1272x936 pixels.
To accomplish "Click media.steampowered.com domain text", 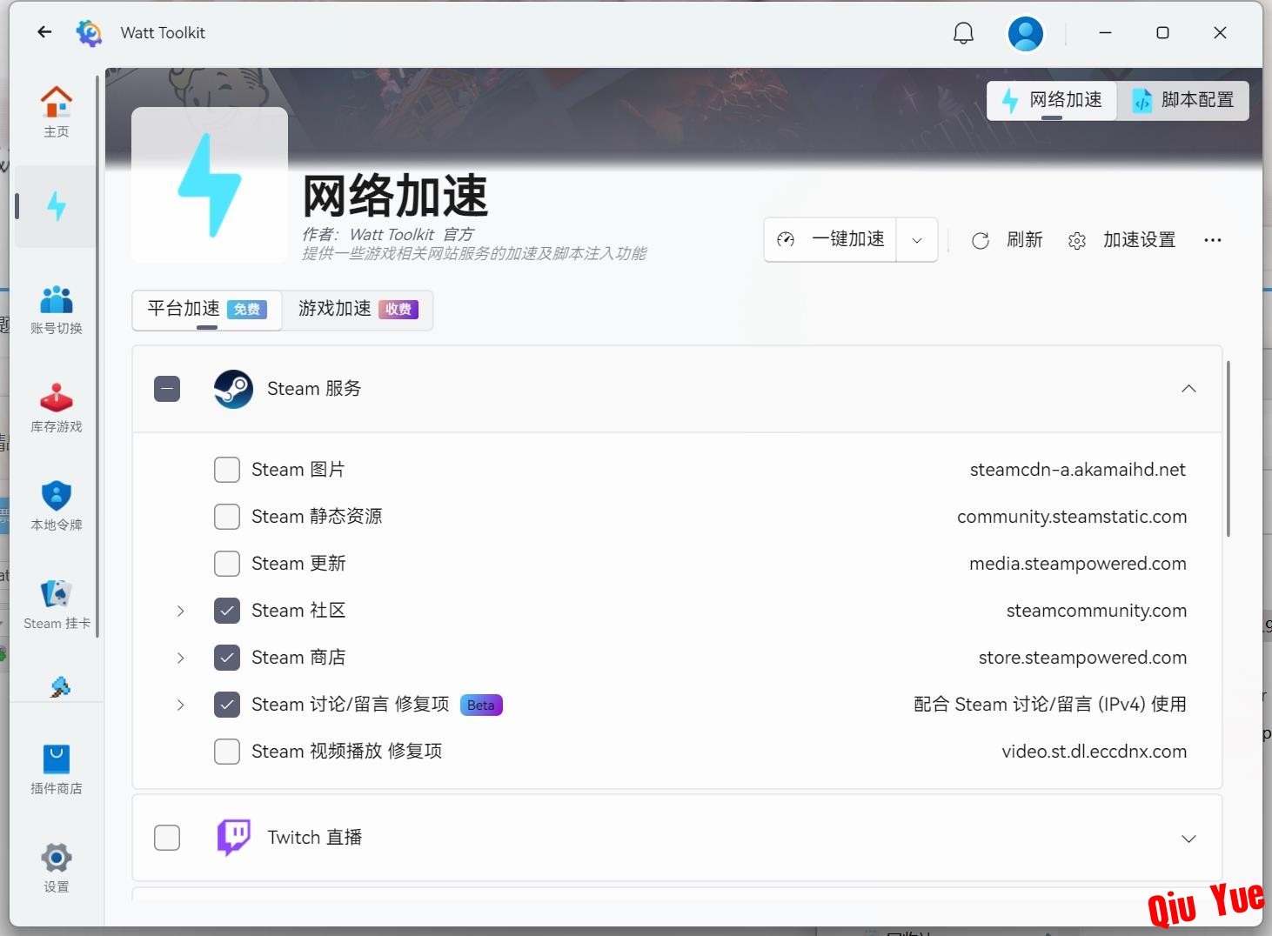I will (x=1078, y=564).
